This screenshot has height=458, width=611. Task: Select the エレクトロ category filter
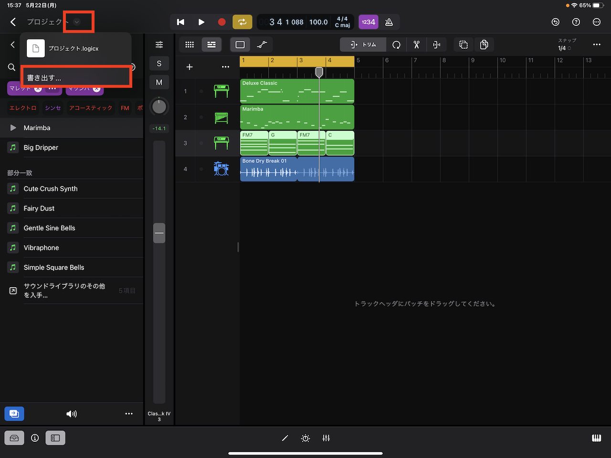click(23, 108)
